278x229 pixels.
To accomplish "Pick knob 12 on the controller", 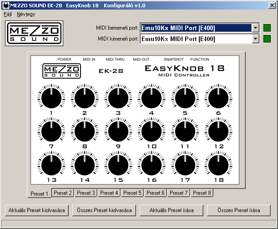I will click(218, 131).
